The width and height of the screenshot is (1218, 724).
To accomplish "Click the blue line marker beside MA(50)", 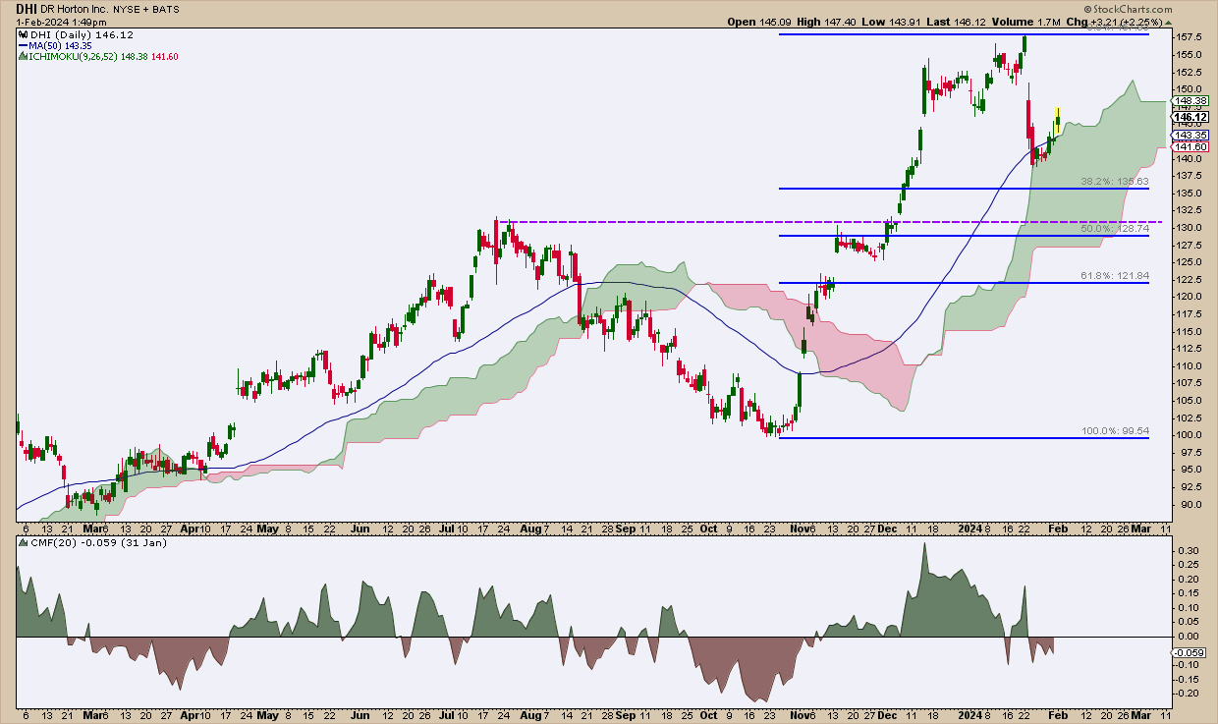I will (22, 46).
